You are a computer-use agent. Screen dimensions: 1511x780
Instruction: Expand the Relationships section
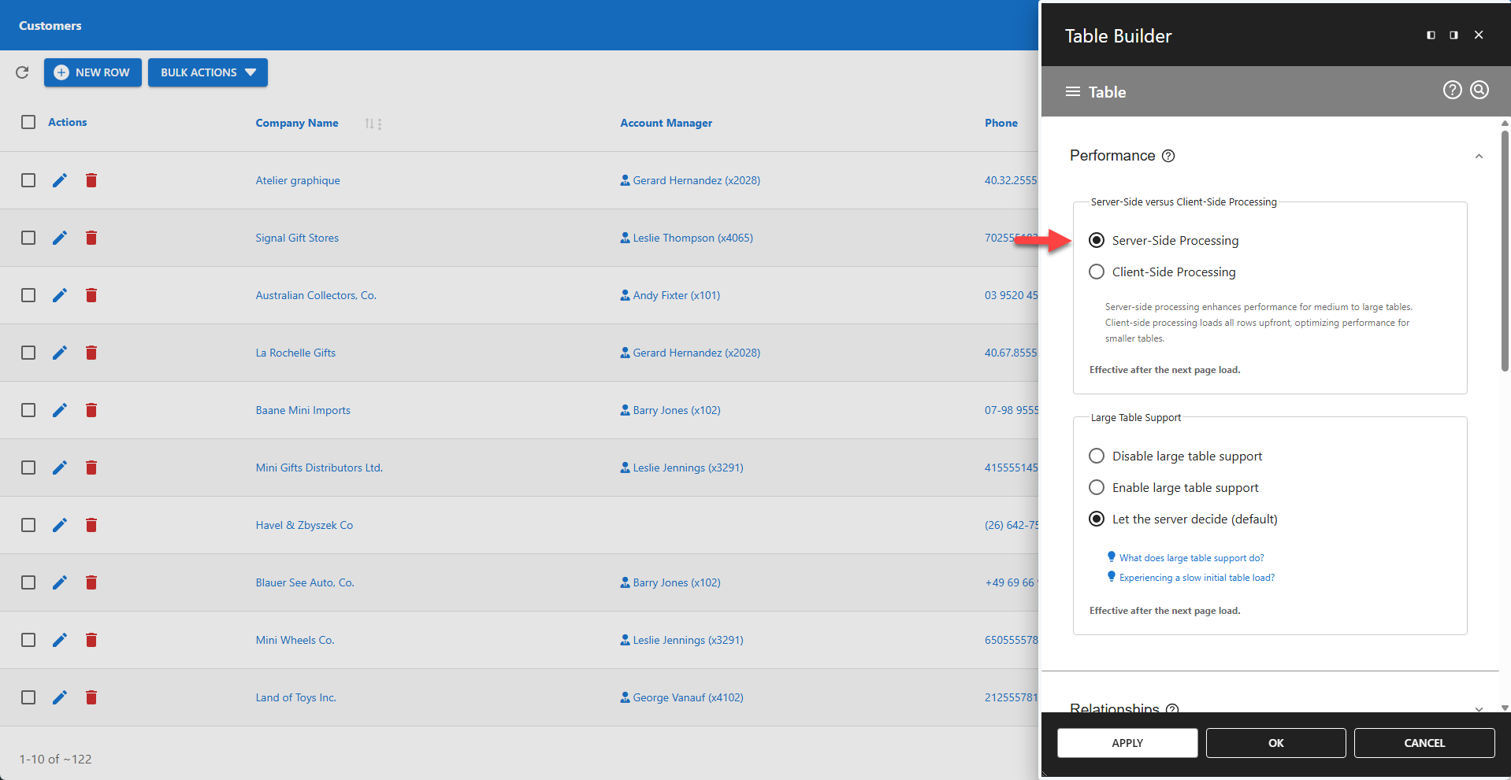tap(1479, 708)
